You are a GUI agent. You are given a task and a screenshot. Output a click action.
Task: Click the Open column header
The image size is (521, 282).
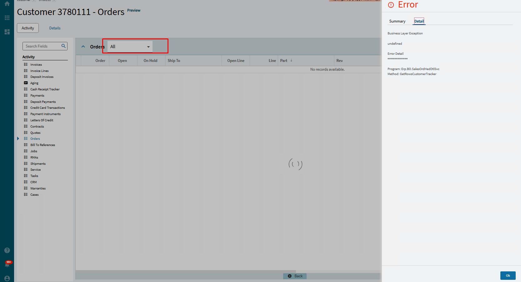tap(123, 61)
